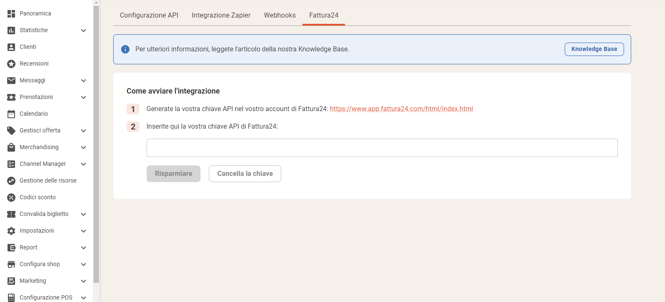Focus the Fattura24 API key input field
The width and height of the screenshot is (665, 302).
pyautogui.click(x=382, y=148)
